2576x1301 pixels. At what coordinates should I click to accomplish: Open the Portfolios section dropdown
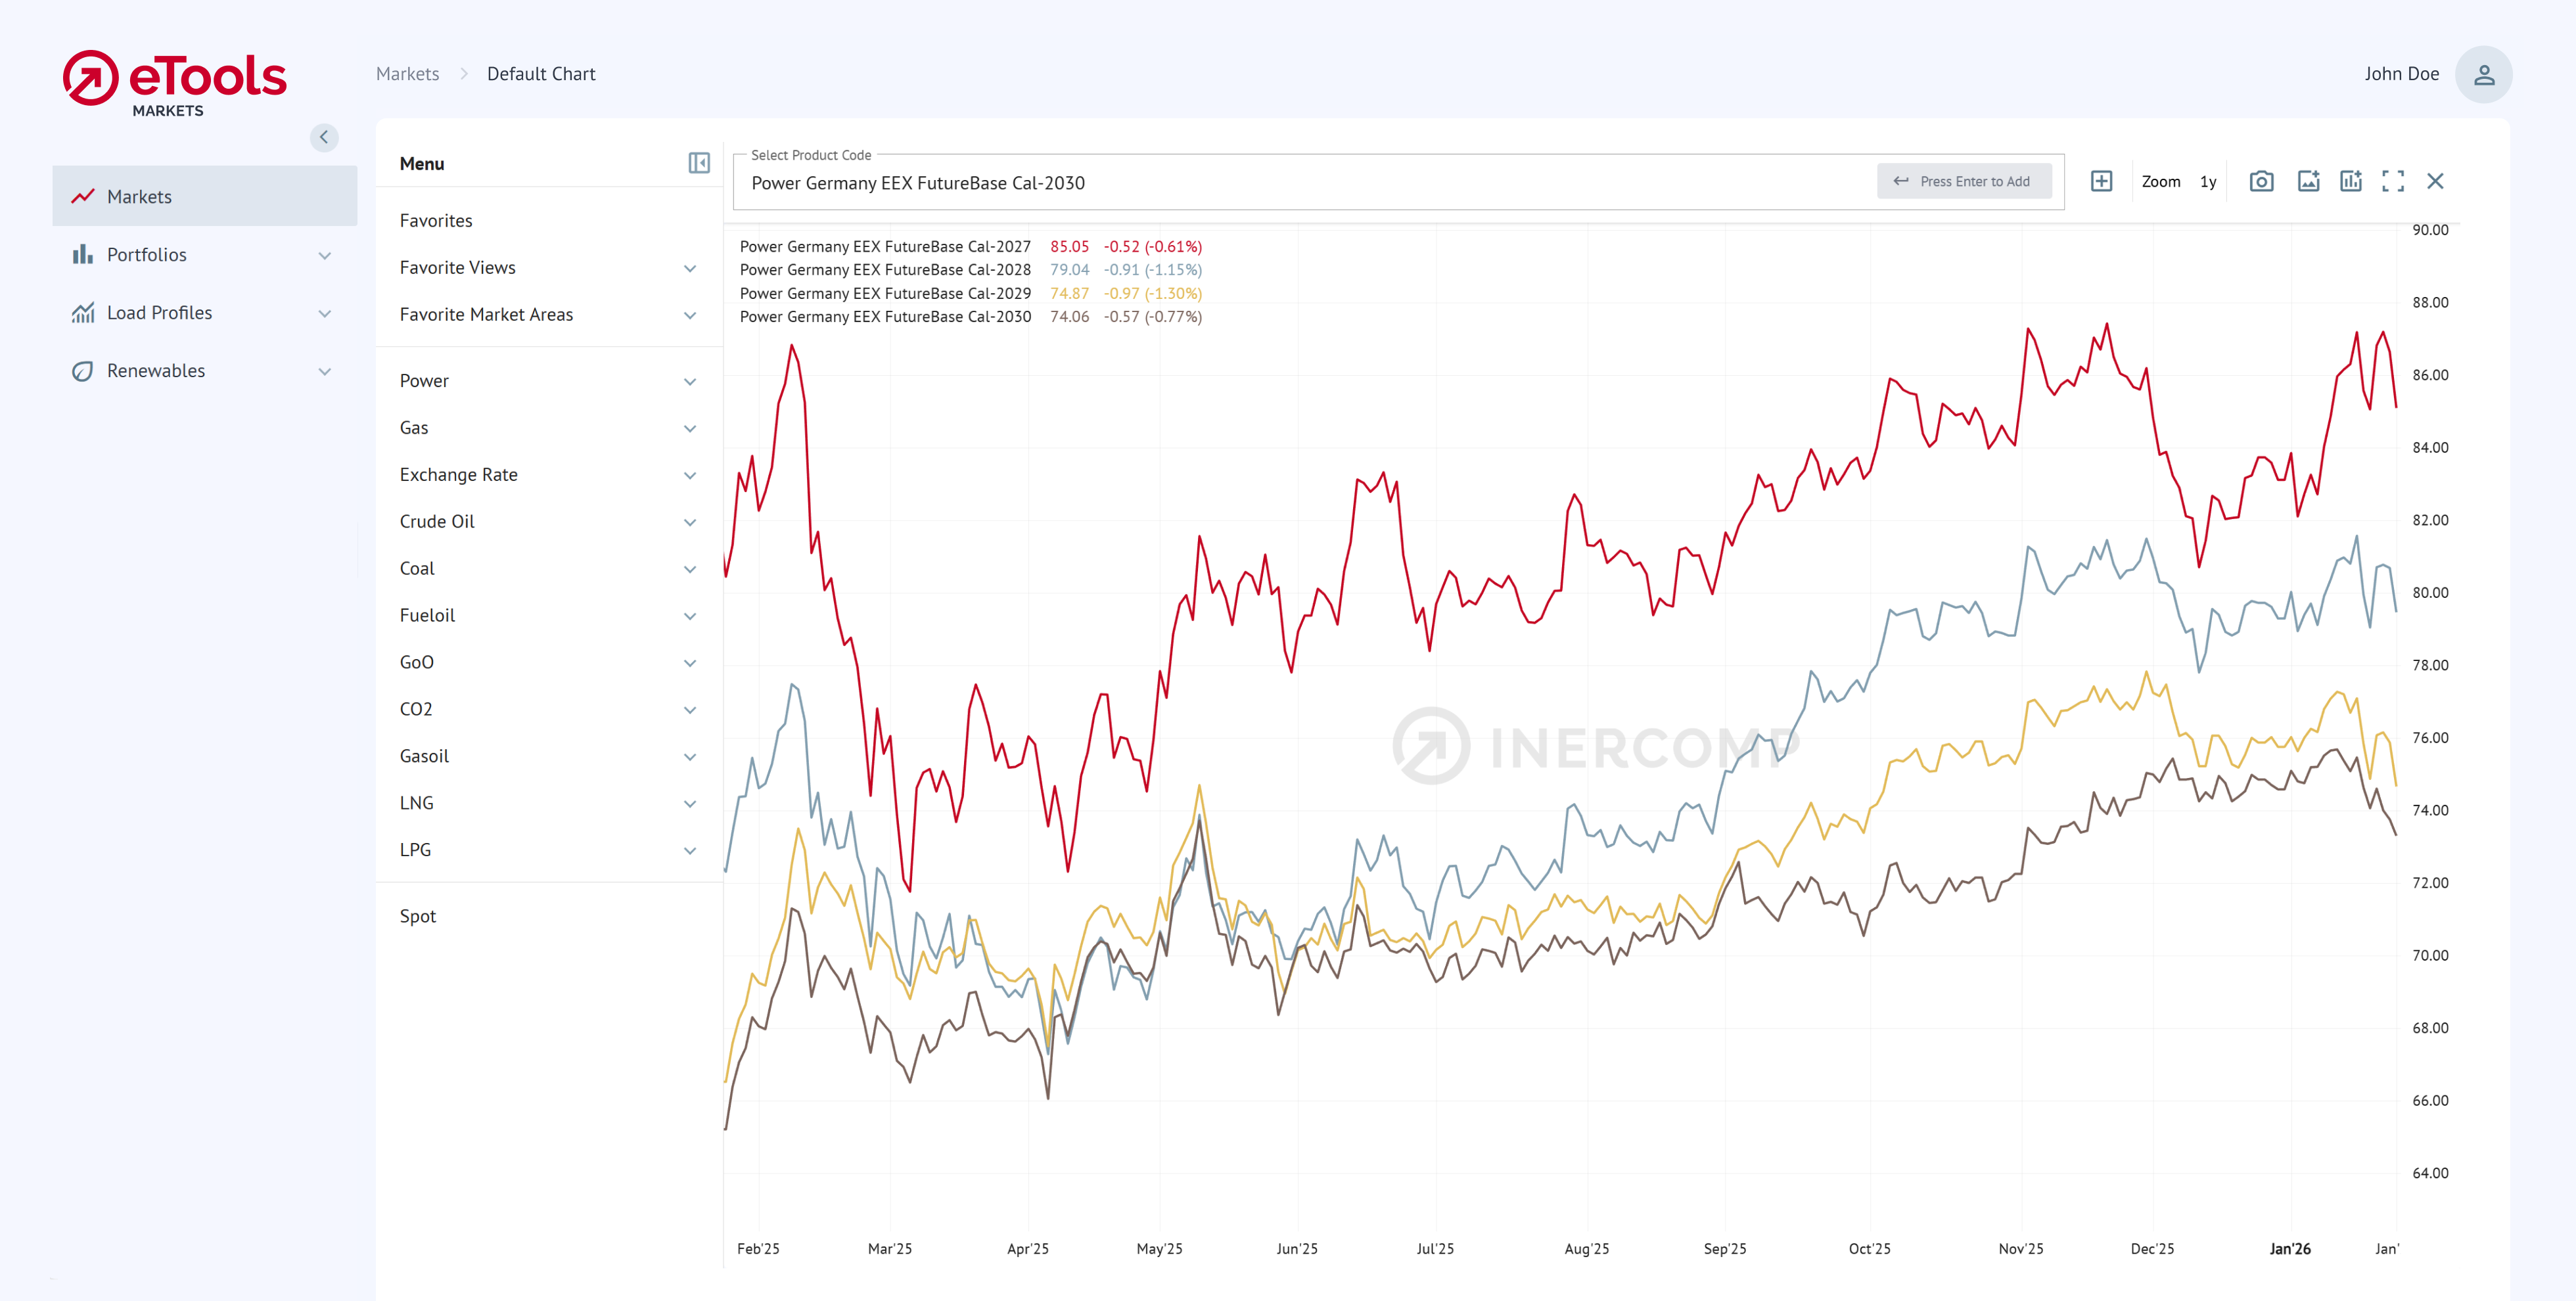[147, 254]
